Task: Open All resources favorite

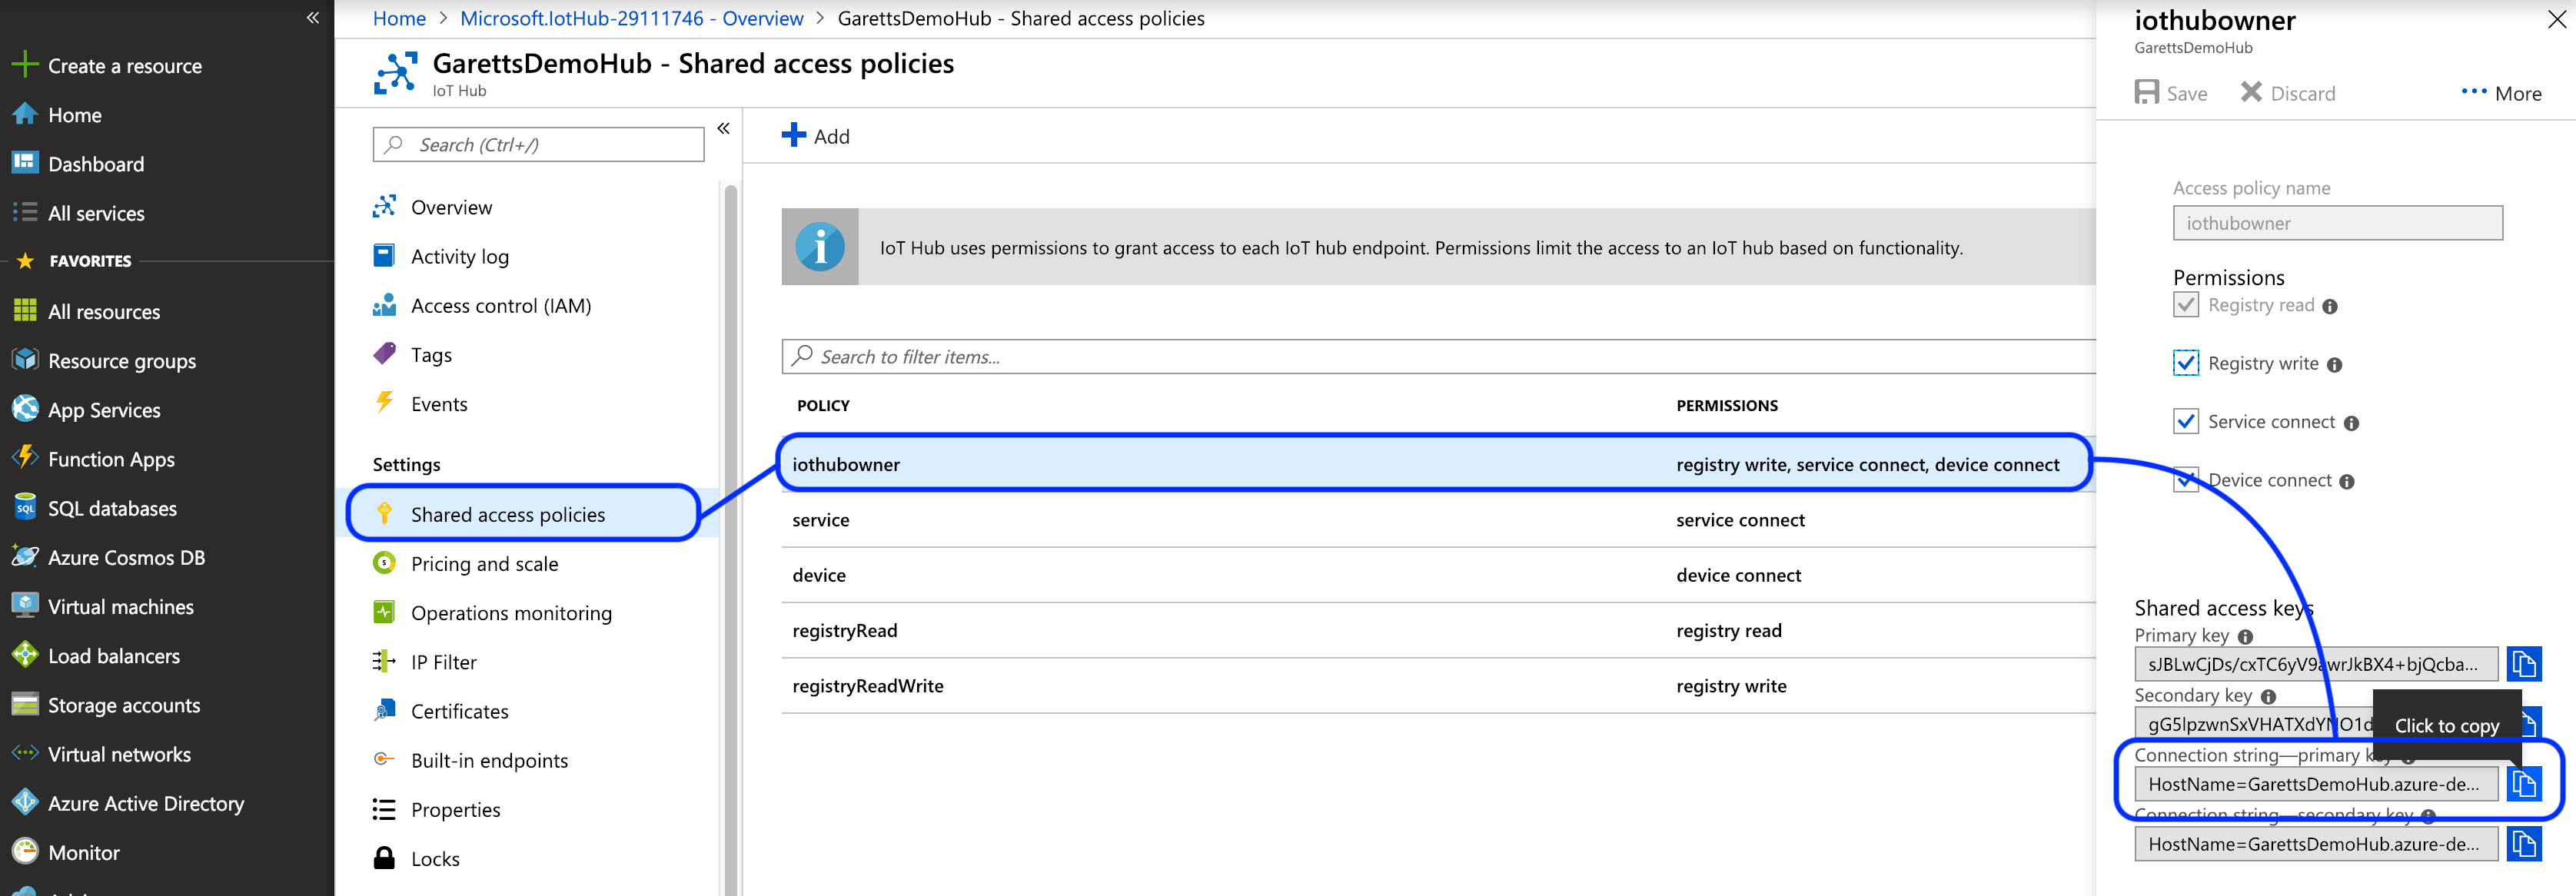Action: [x=103, y=312]
